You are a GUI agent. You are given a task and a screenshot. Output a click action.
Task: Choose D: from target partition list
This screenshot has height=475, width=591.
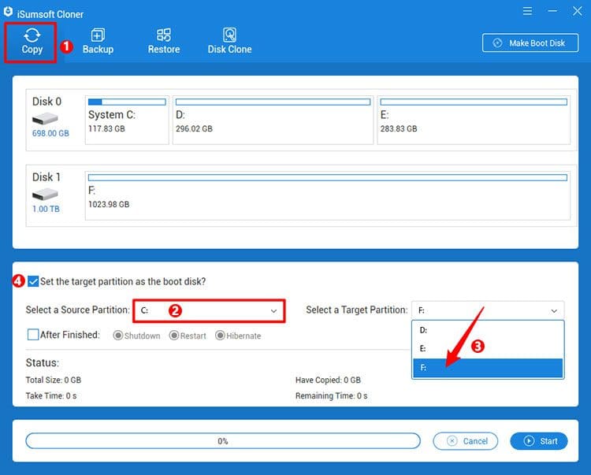pyautogui.click(x=488, y=330)
